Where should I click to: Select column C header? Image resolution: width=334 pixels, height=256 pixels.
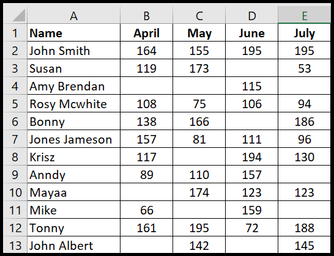tap(199, 15)
